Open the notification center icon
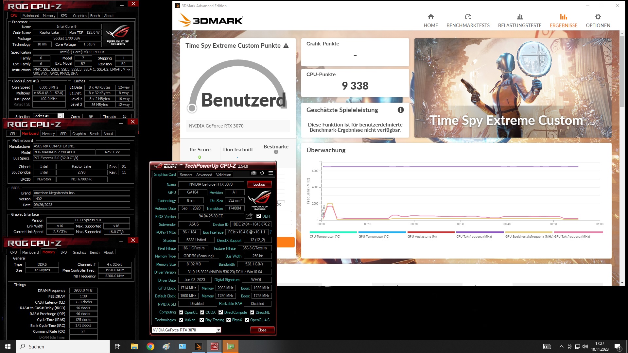 click(618, 346)
